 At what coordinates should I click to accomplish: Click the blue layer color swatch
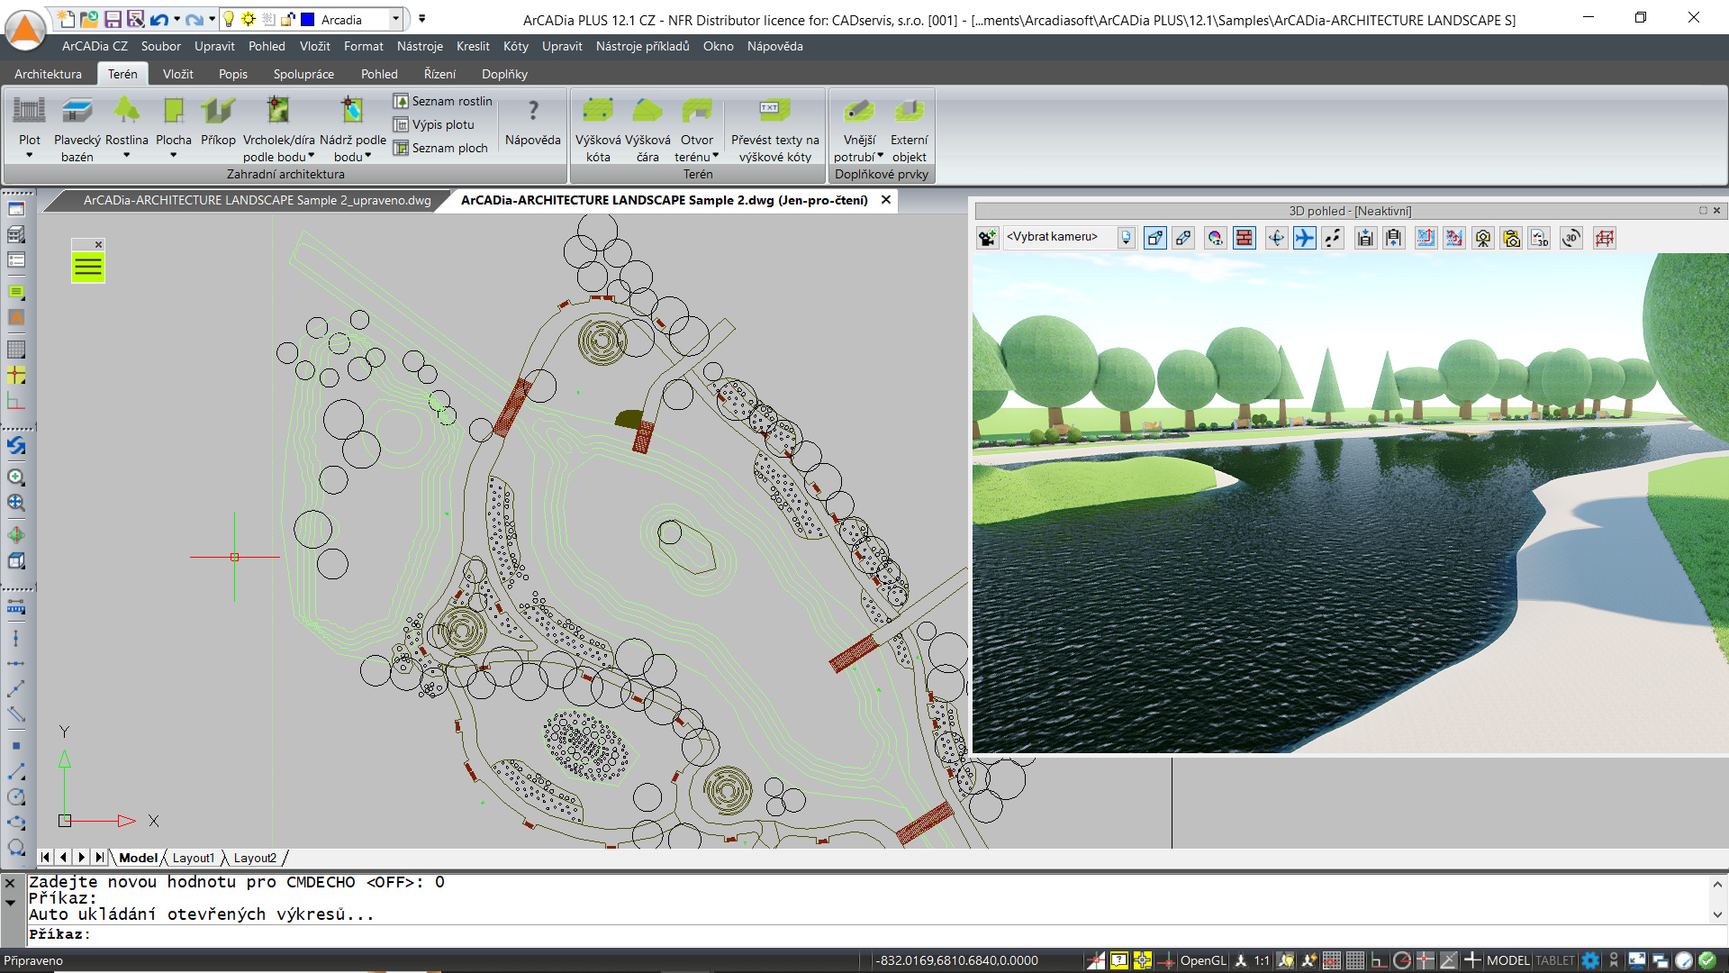pos(308,19)
